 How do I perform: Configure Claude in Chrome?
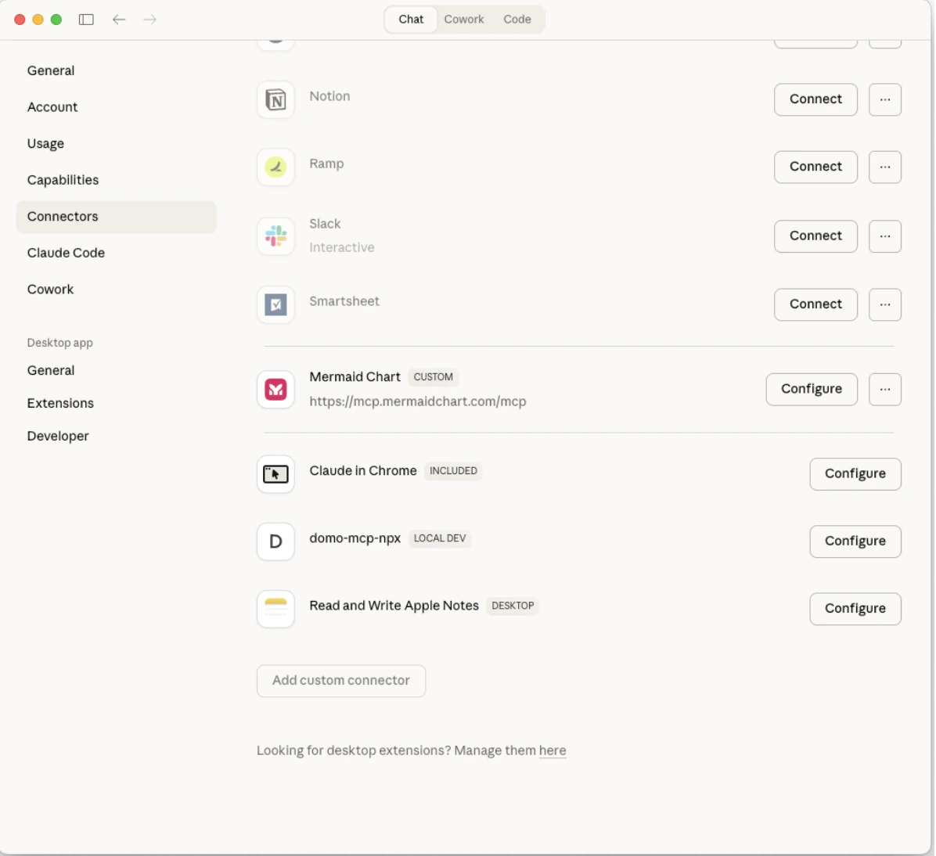[855, 475]
